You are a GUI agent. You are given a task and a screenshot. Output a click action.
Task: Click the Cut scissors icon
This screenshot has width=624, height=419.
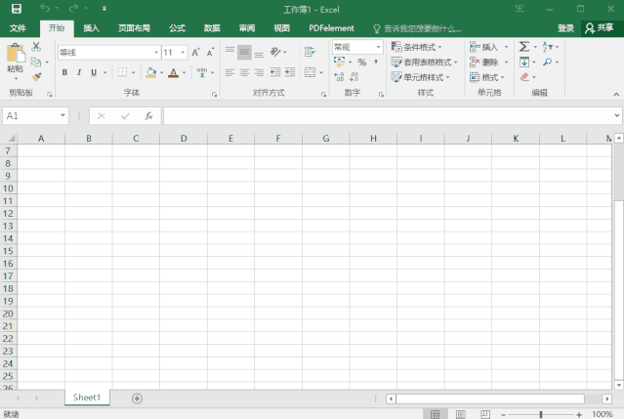tap(36, 47)
